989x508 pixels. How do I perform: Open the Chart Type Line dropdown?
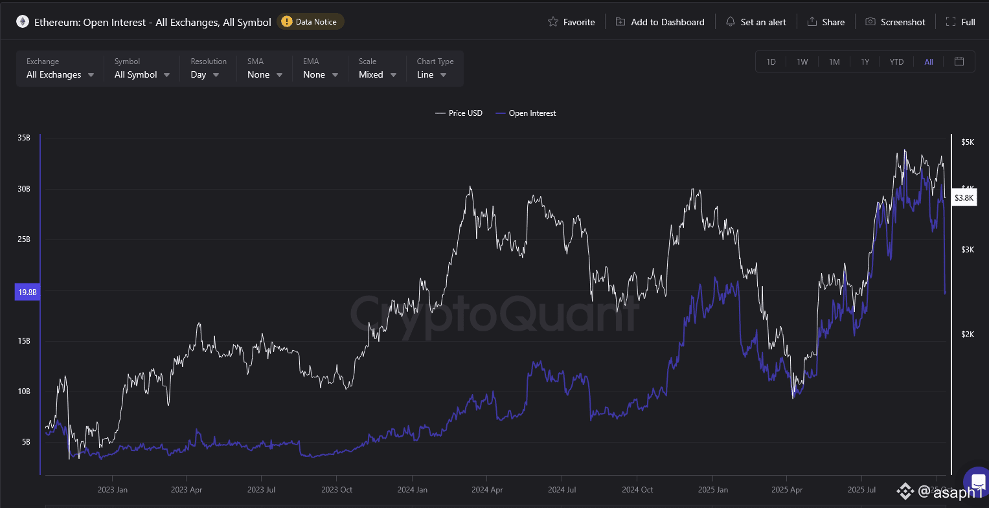click(x=432, y=74)
